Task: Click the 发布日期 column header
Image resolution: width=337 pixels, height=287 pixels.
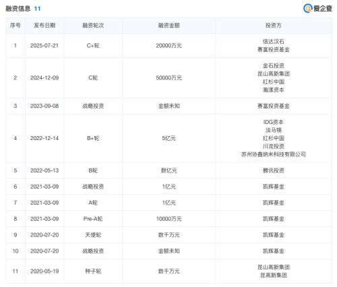Action: [44, 26]
